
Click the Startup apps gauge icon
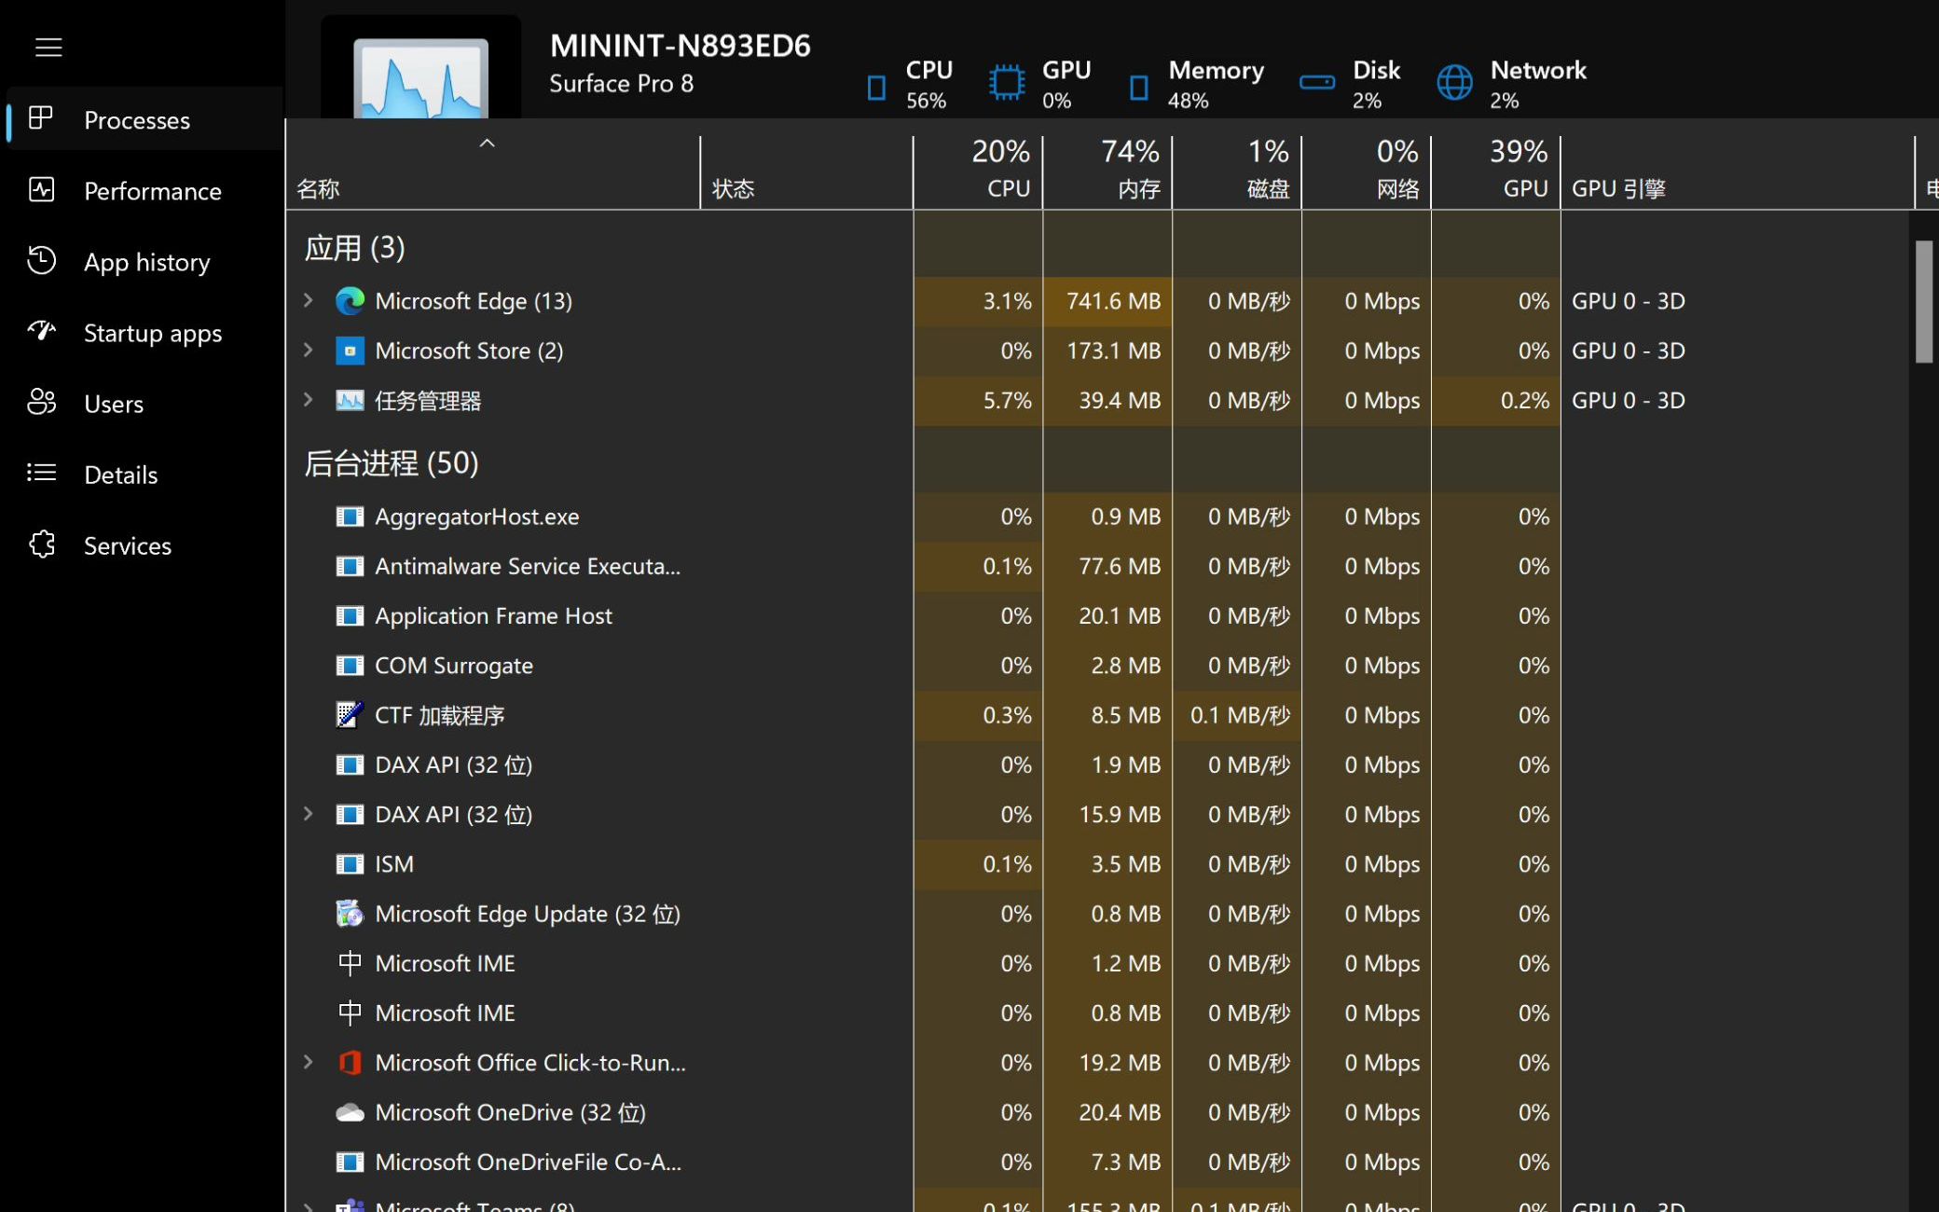point(42,332)
